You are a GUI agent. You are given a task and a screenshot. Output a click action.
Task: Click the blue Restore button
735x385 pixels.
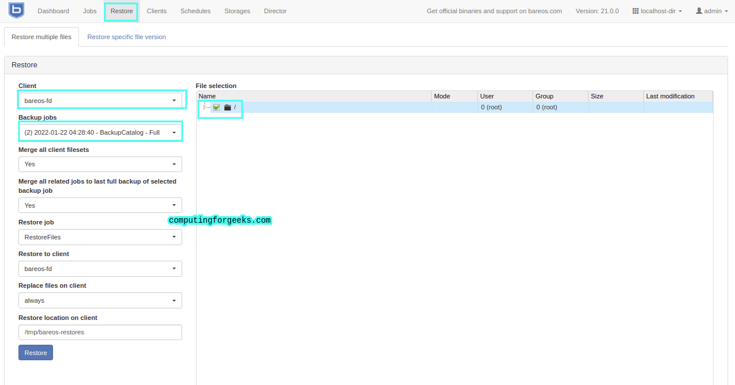36,352
